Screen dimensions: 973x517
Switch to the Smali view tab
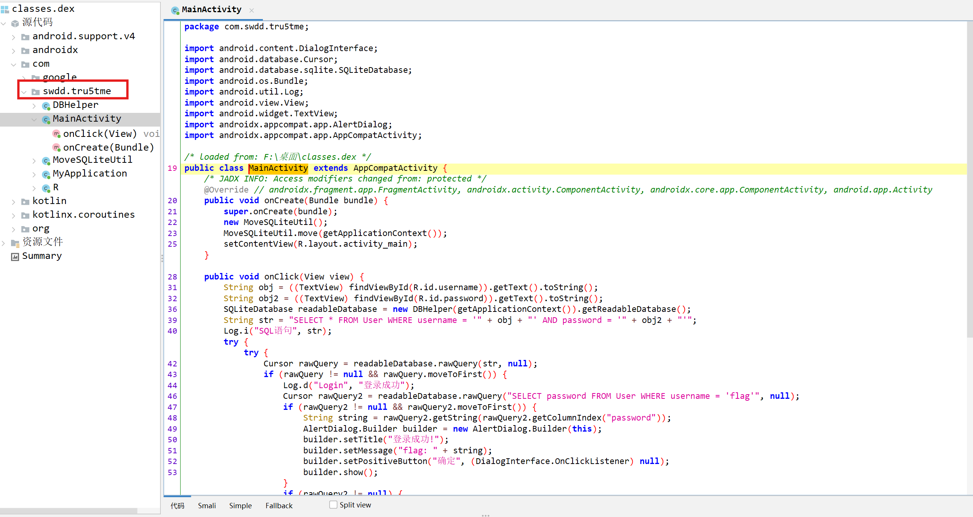207,506
